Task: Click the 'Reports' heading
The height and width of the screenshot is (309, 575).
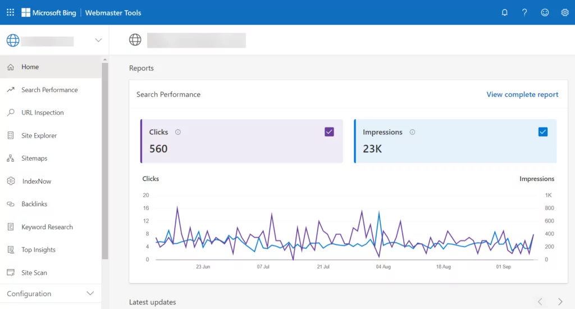Action: [x=141, y=68]
